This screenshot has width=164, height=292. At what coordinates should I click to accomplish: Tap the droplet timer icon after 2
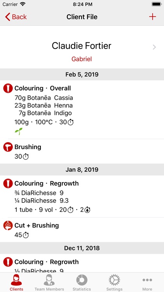coord(87,210)
